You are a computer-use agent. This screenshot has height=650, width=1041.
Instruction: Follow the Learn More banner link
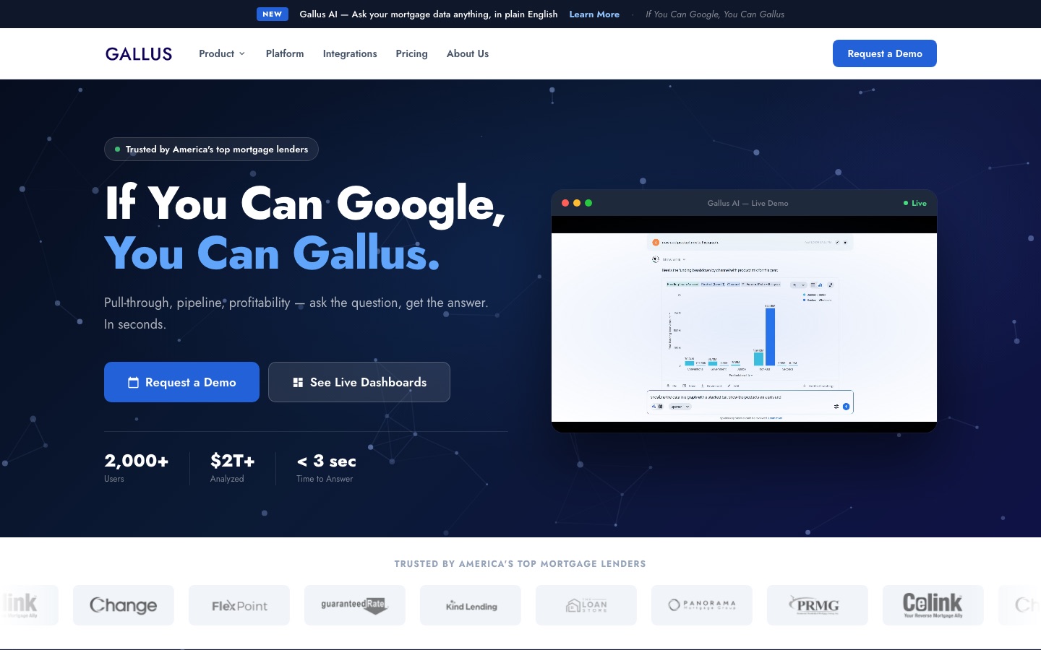[594, 14]
